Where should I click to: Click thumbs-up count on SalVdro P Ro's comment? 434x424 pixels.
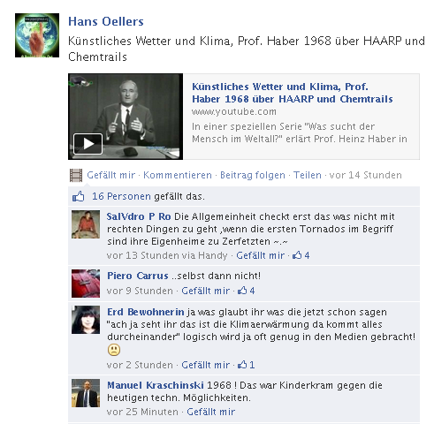point(301,255)
